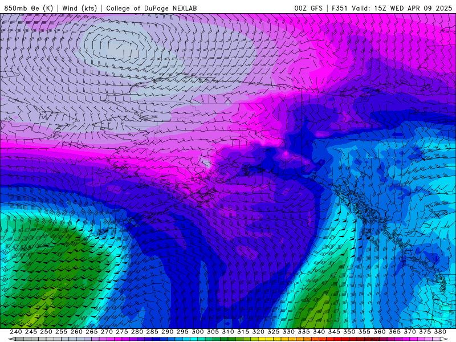Image resolution: width=456 pixels, height=342 pixels.
Task: Pick the 315 legend number
Action: (243, 332)
